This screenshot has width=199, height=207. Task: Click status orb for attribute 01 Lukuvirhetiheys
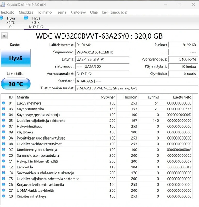click(4, 103)
